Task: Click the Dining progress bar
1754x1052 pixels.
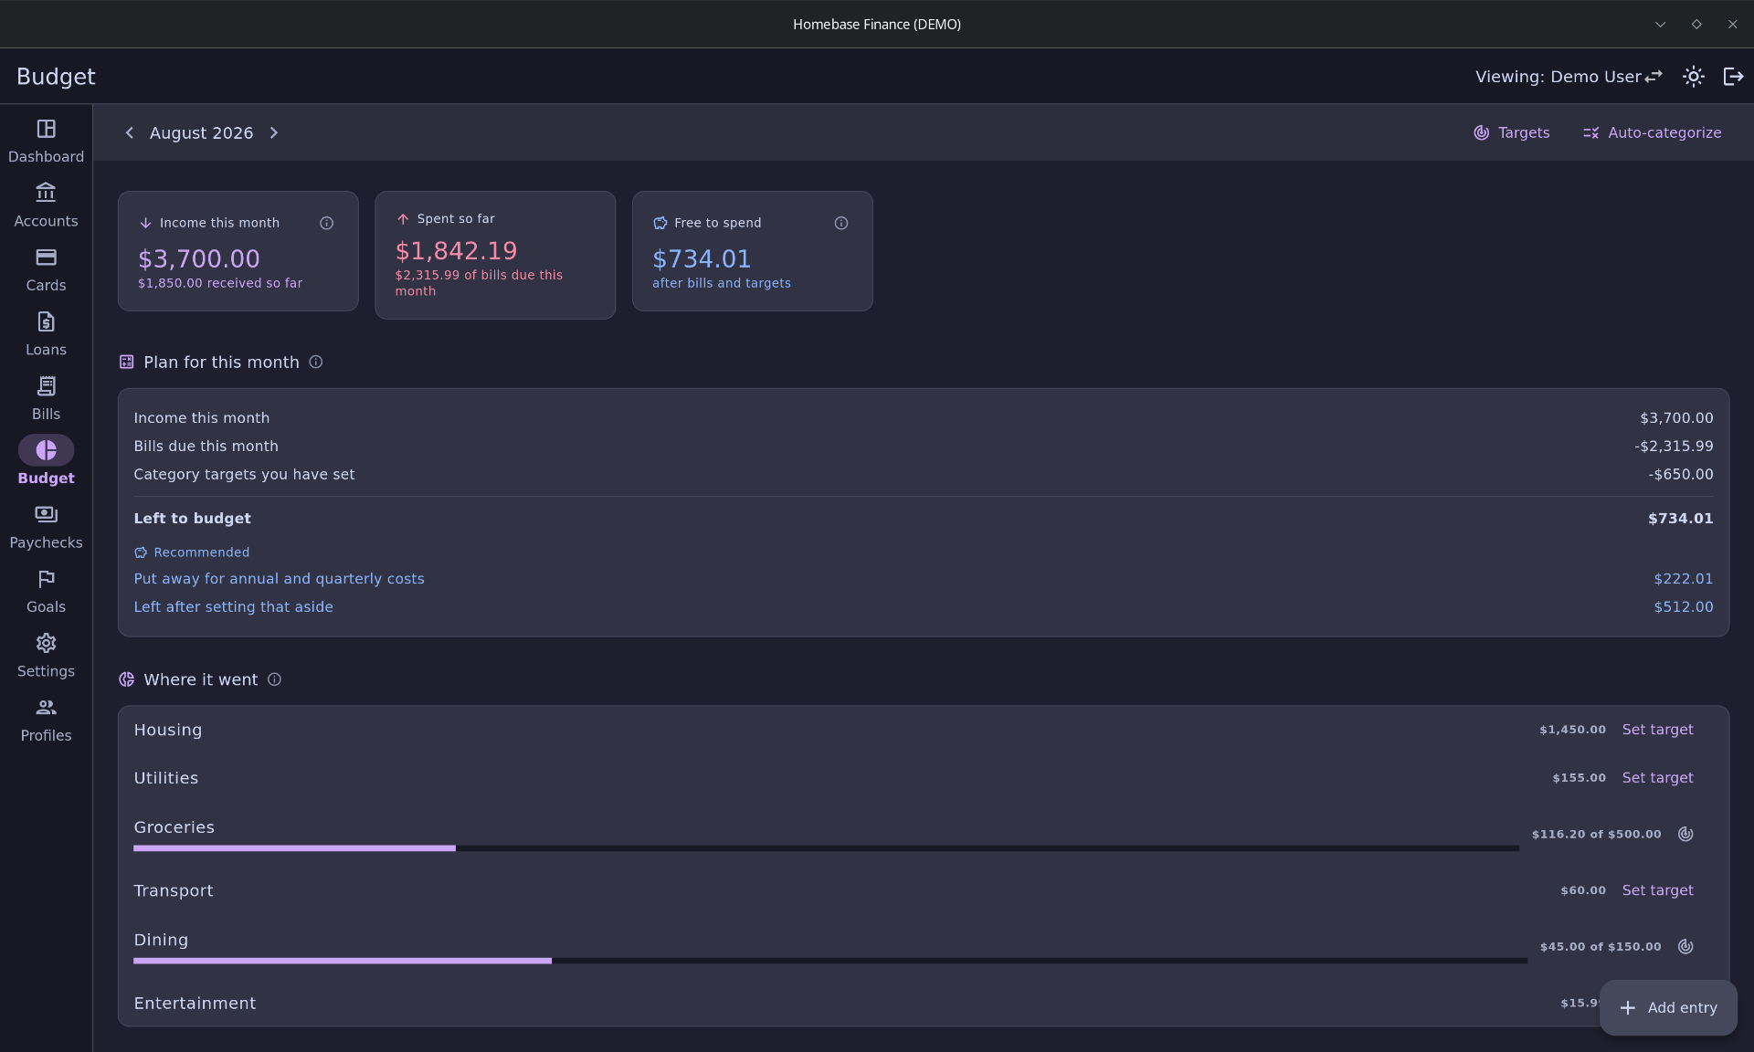Action: point(830,961)
